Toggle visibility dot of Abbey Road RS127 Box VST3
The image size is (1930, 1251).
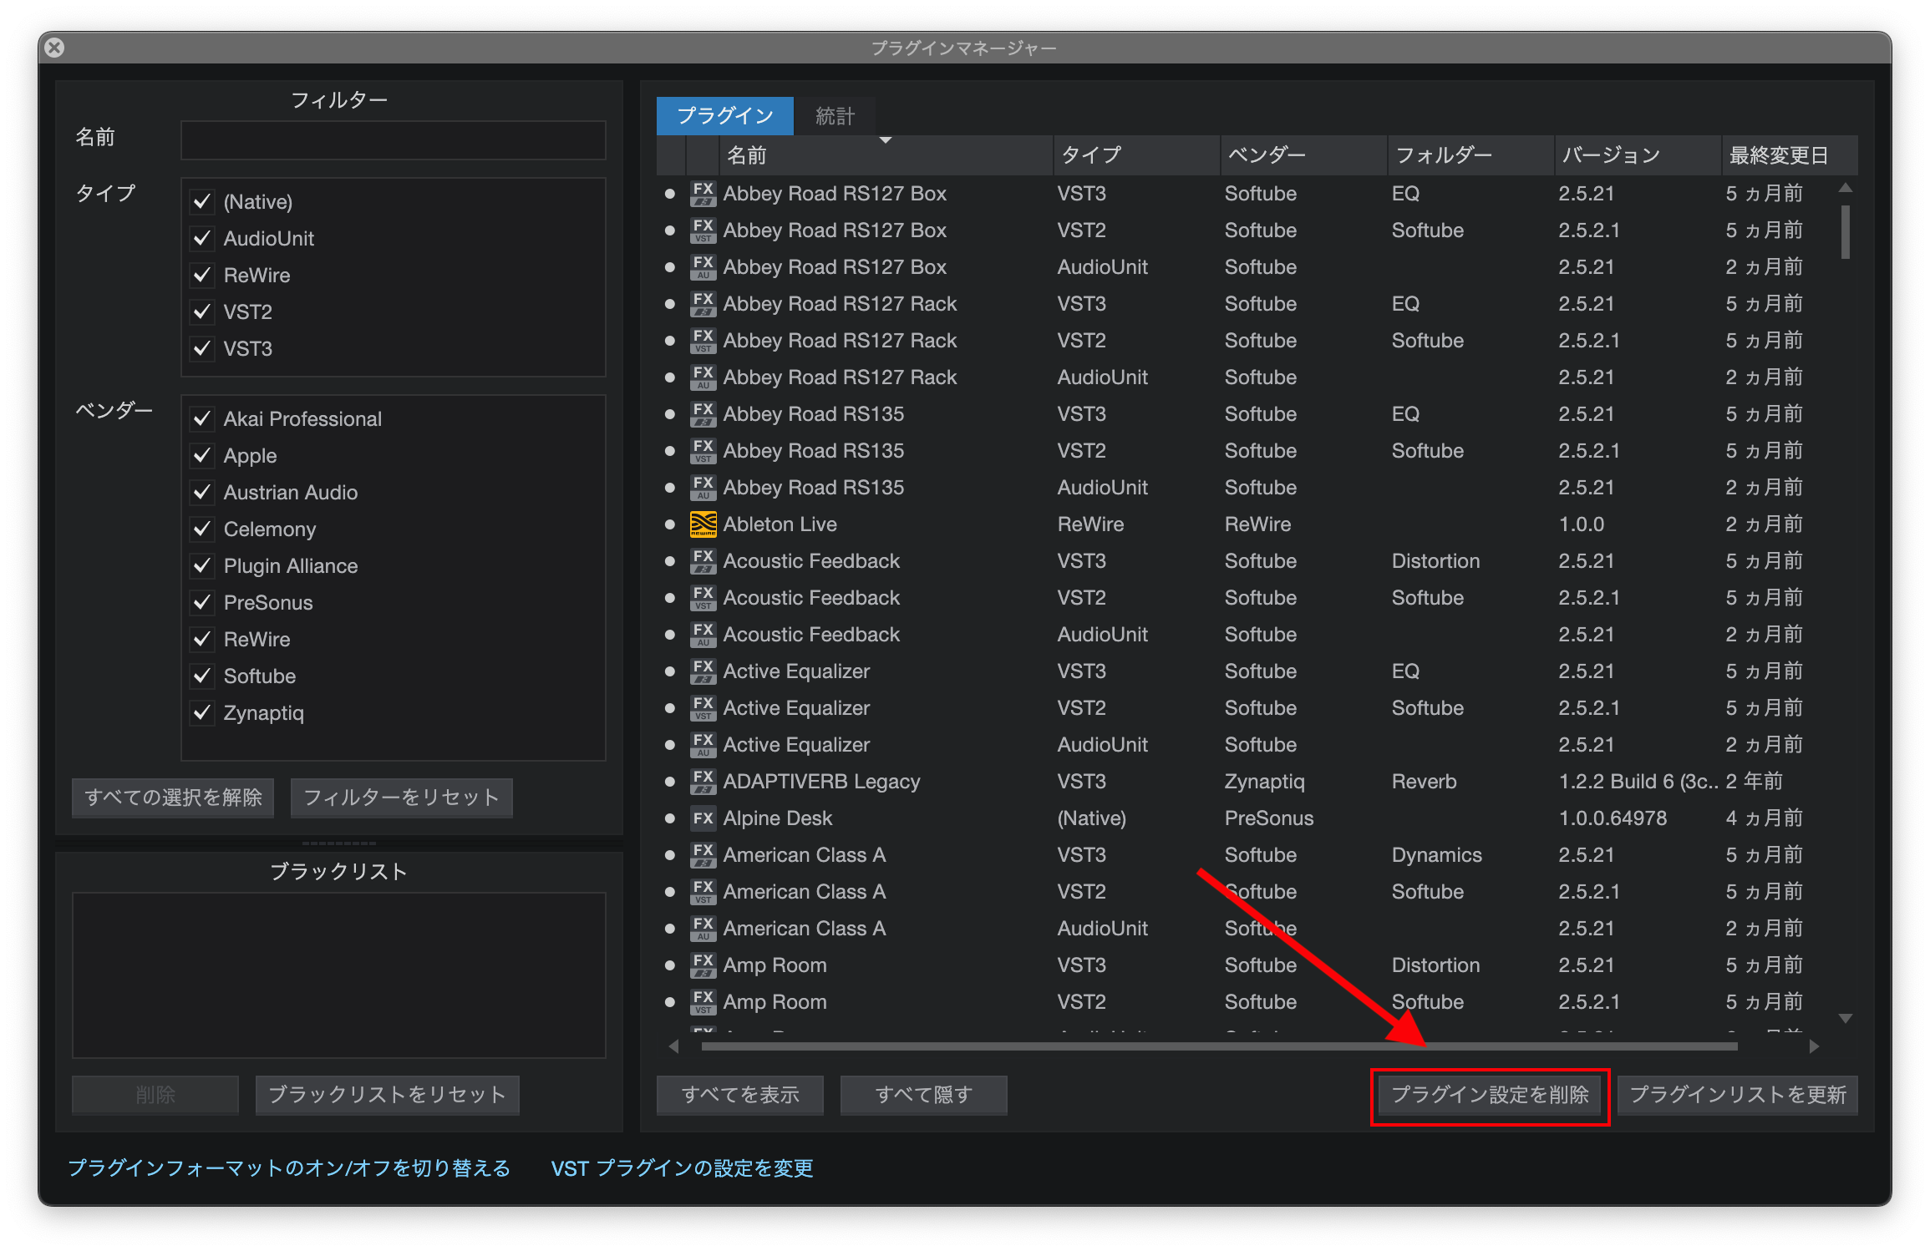tap(669, 194)
